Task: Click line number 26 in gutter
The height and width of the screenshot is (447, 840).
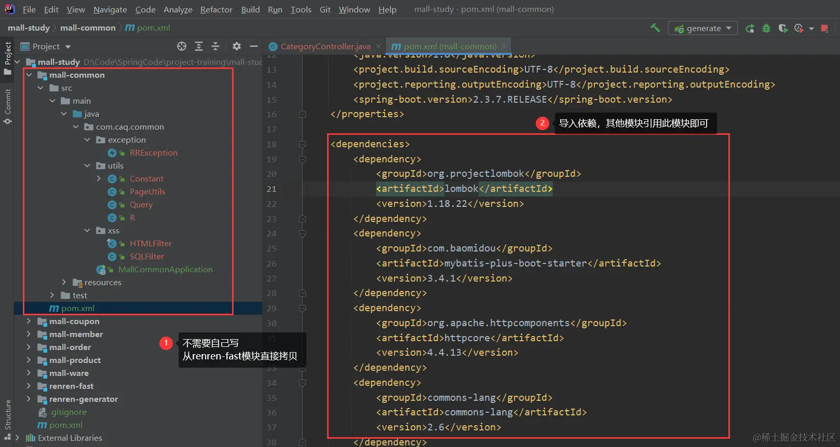Action: click(x=272, y=263)
